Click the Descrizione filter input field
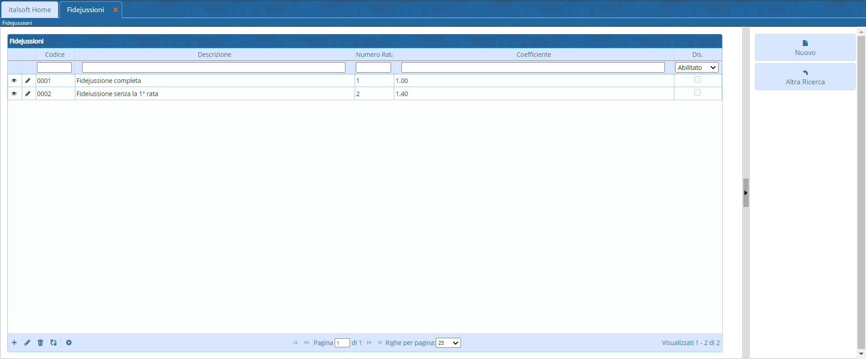 tap(213, 68)
